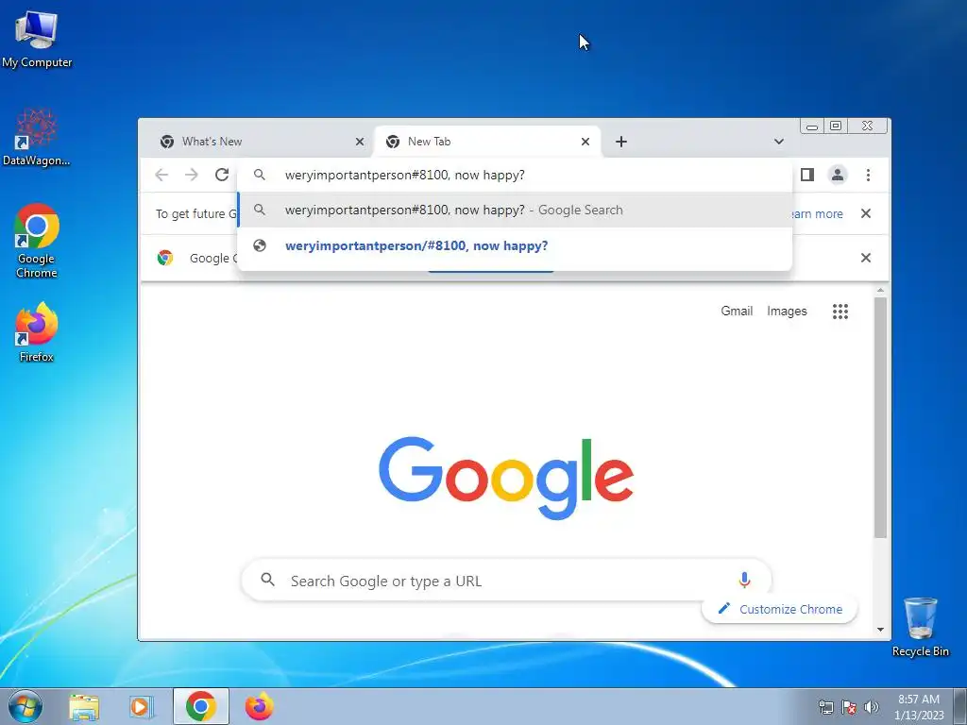Open the Recycle Bin
967x725 pixels.
click(x=920, y=627)
